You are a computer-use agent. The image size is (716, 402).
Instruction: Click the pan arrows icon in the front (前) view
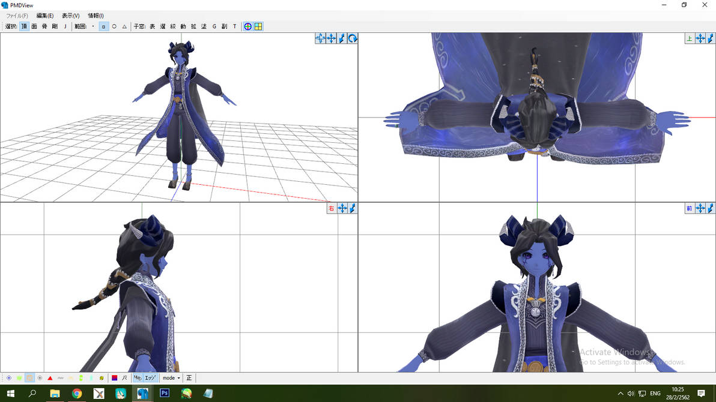coord(700,209)
